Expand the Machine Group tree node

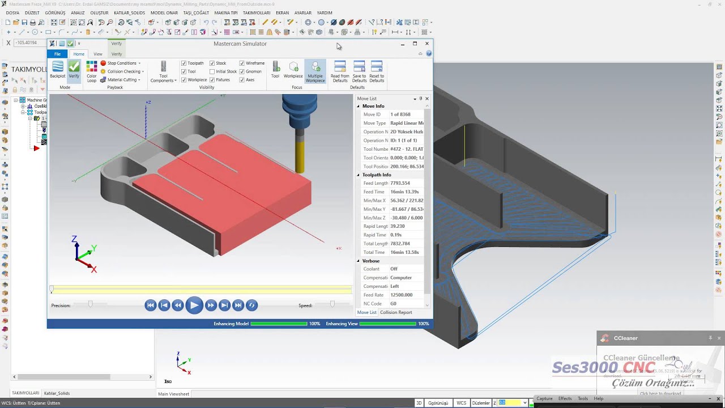click(16, 100)
